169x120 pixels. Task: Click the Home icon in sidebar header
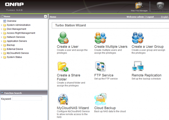coord(2,16)
